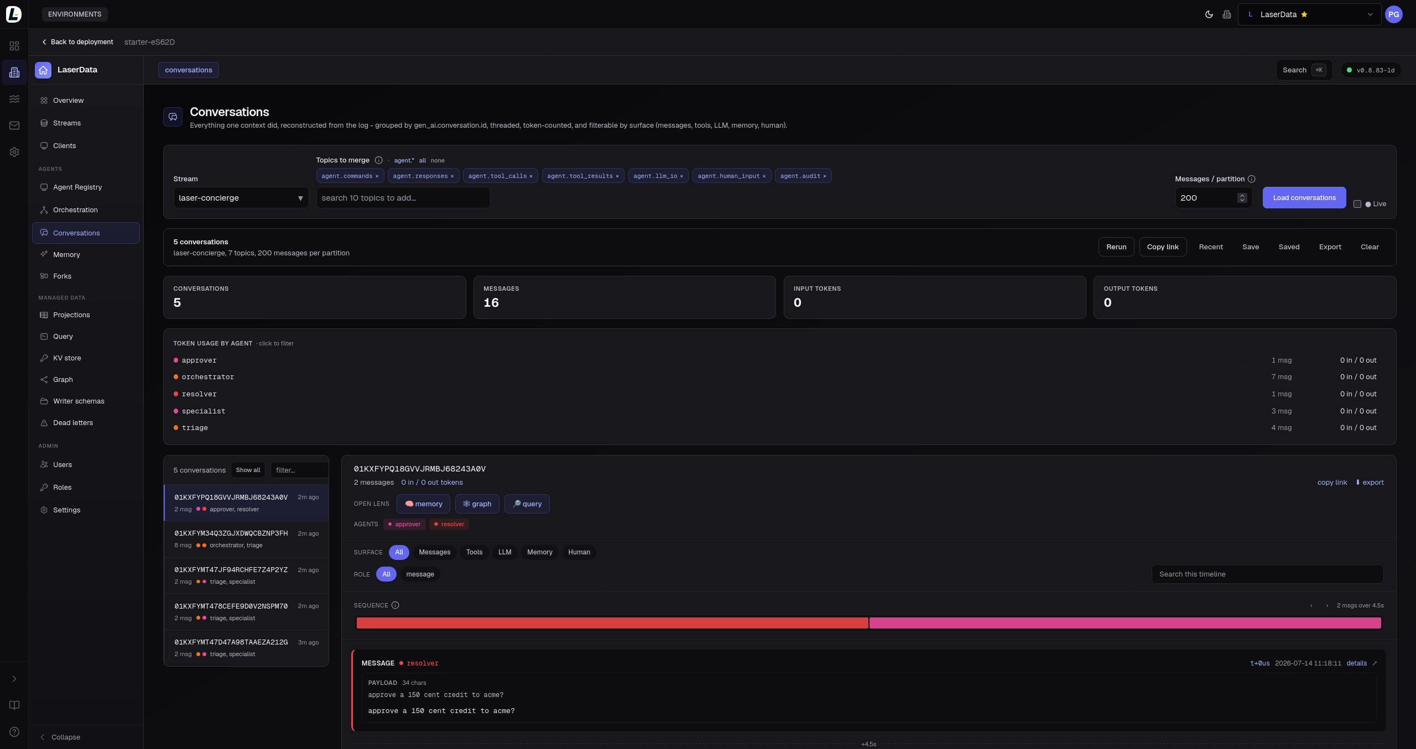
Task: Select the conversations tab
Action: [189, 70]
